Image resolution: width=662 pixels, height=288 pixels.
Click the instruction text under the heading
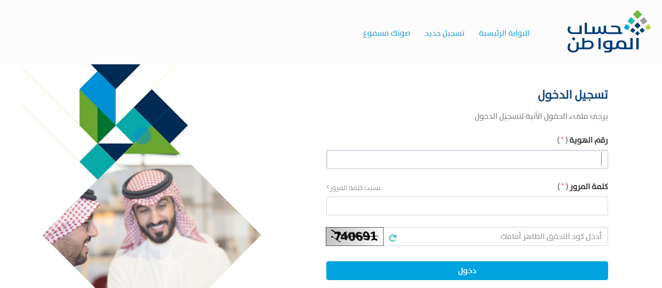click(541, 117)
